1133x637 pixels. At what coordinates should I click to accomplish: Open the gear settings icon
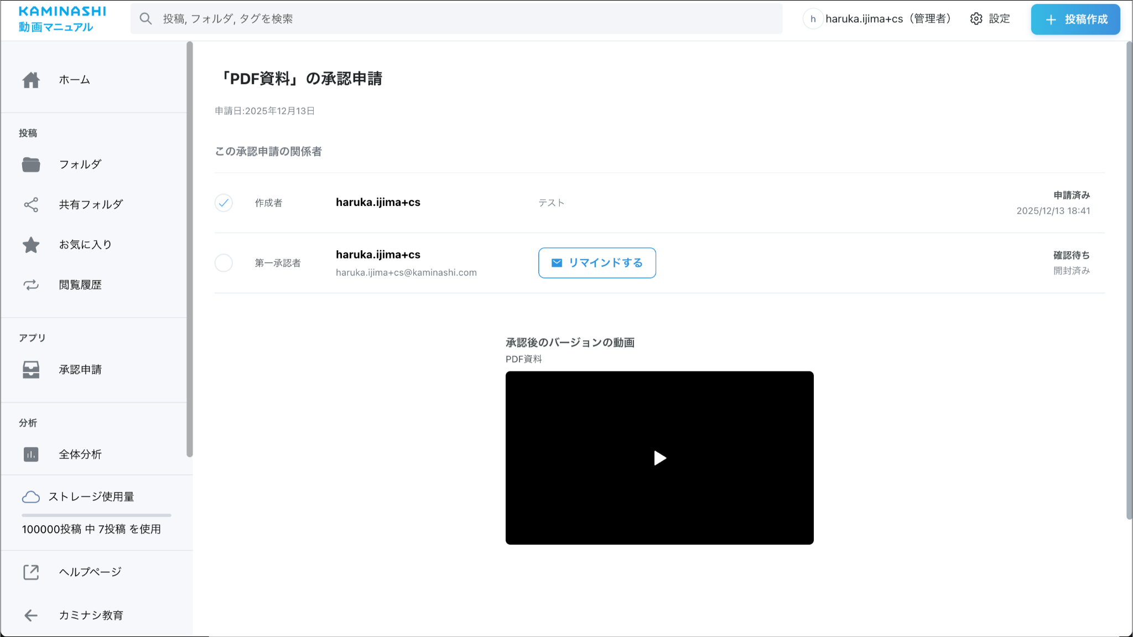pos(976,19)
